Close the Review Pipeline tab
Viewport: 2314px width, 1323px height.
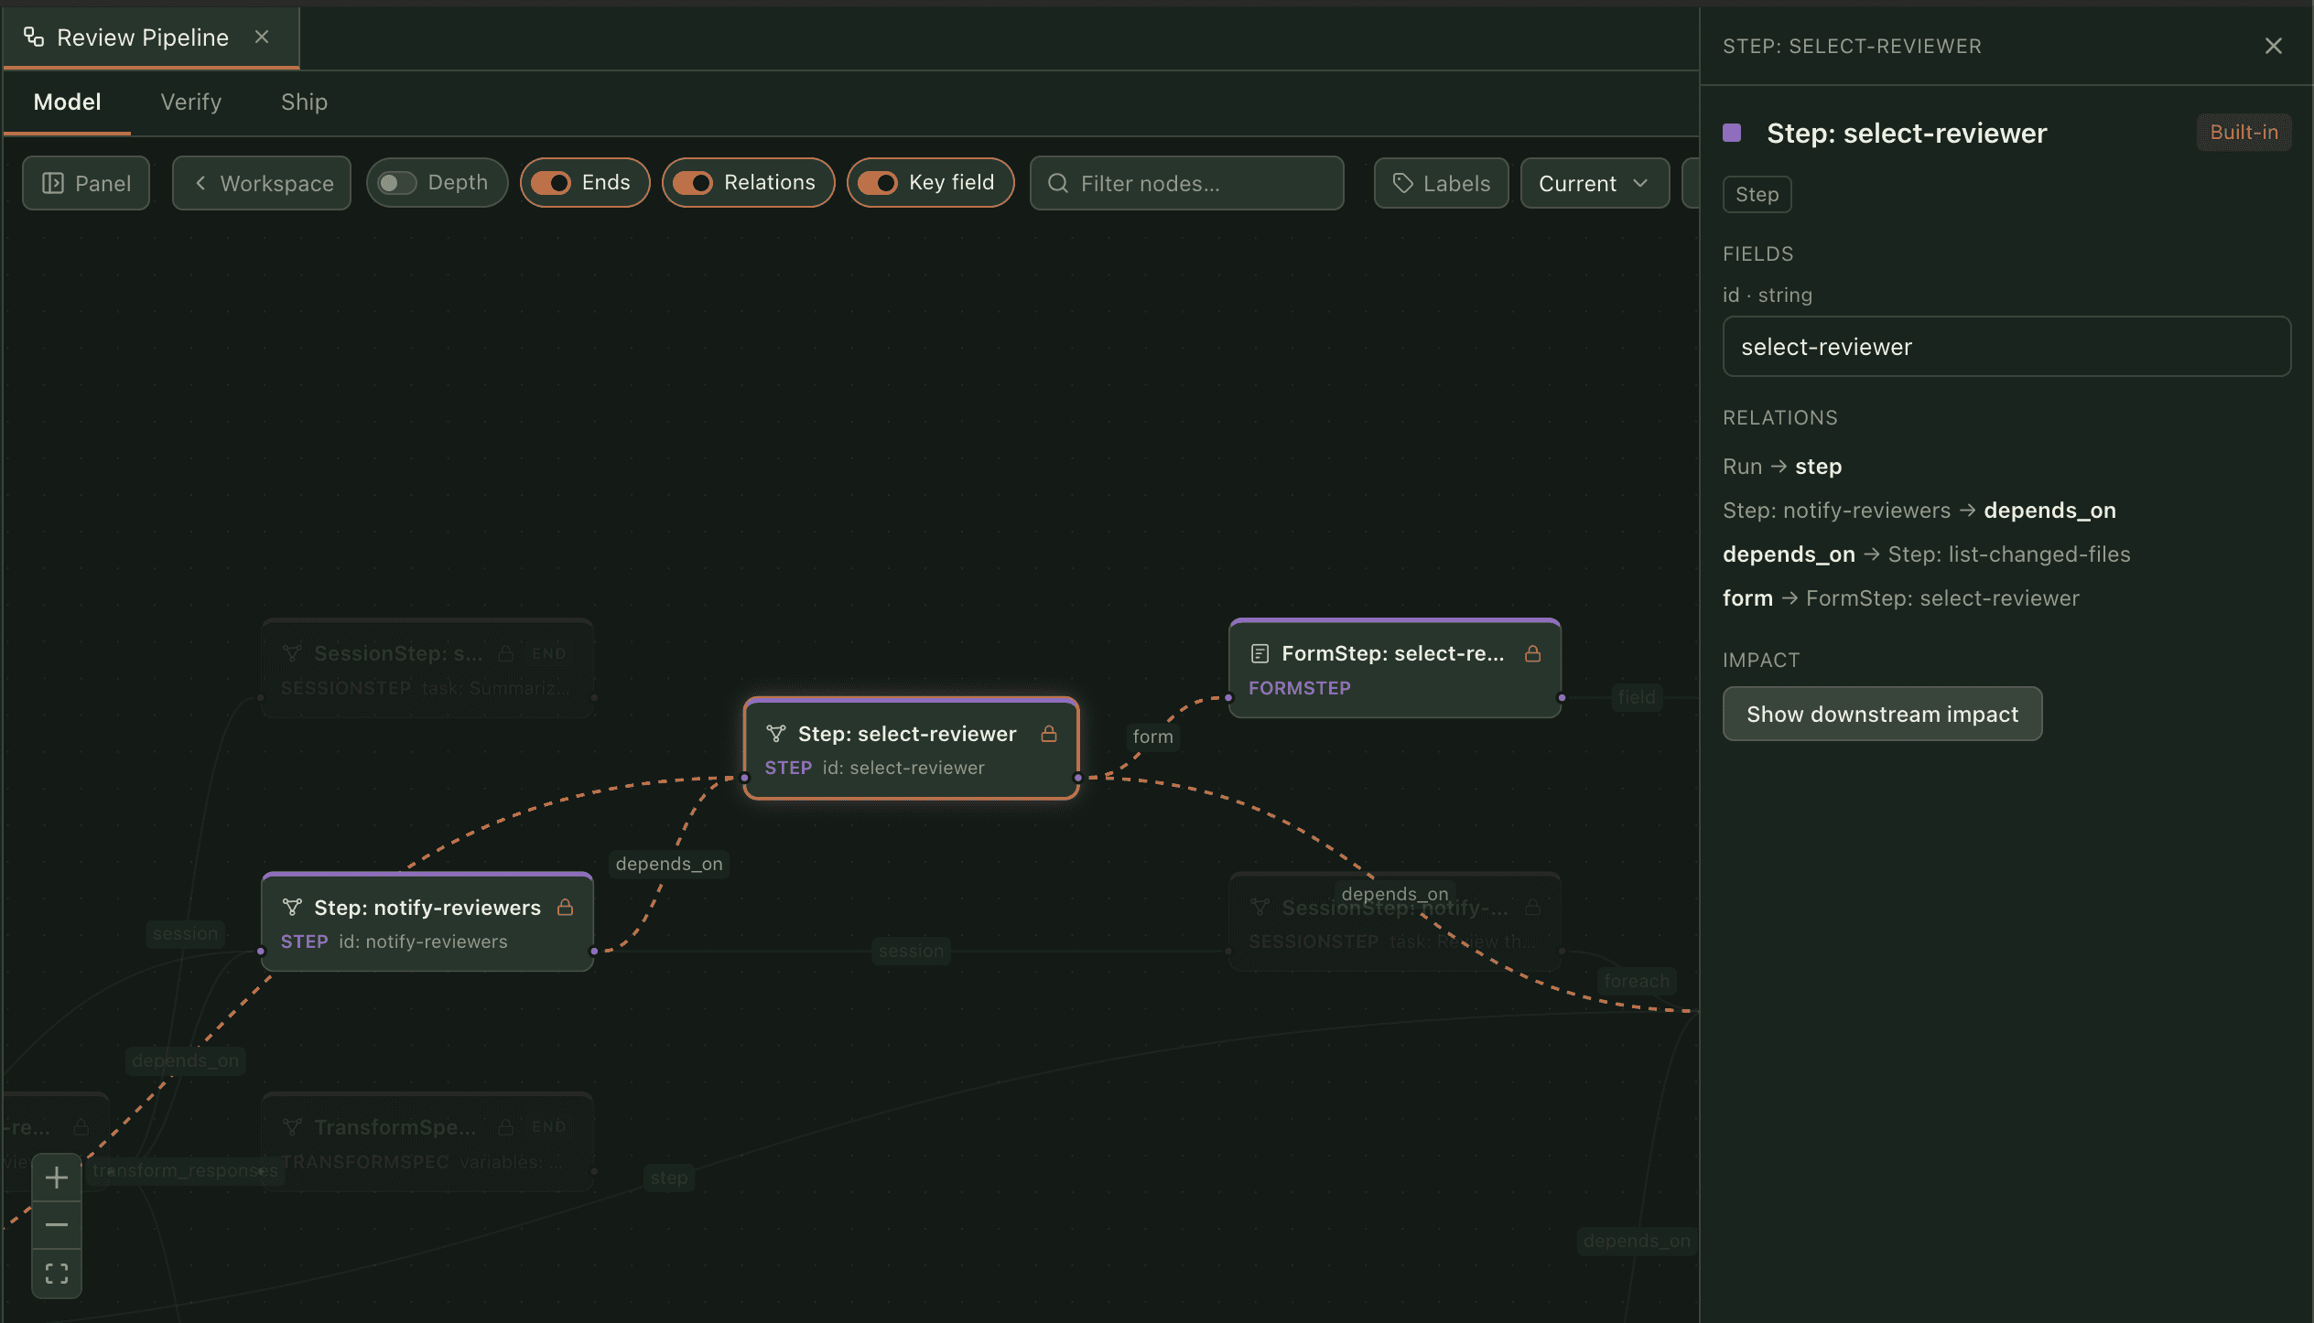[262, 37]
